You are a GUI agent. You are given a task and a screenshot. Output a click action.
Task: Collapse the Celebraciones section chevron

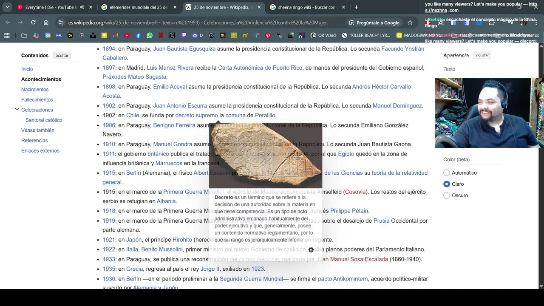pyautogui.click(x=17, y=110)
